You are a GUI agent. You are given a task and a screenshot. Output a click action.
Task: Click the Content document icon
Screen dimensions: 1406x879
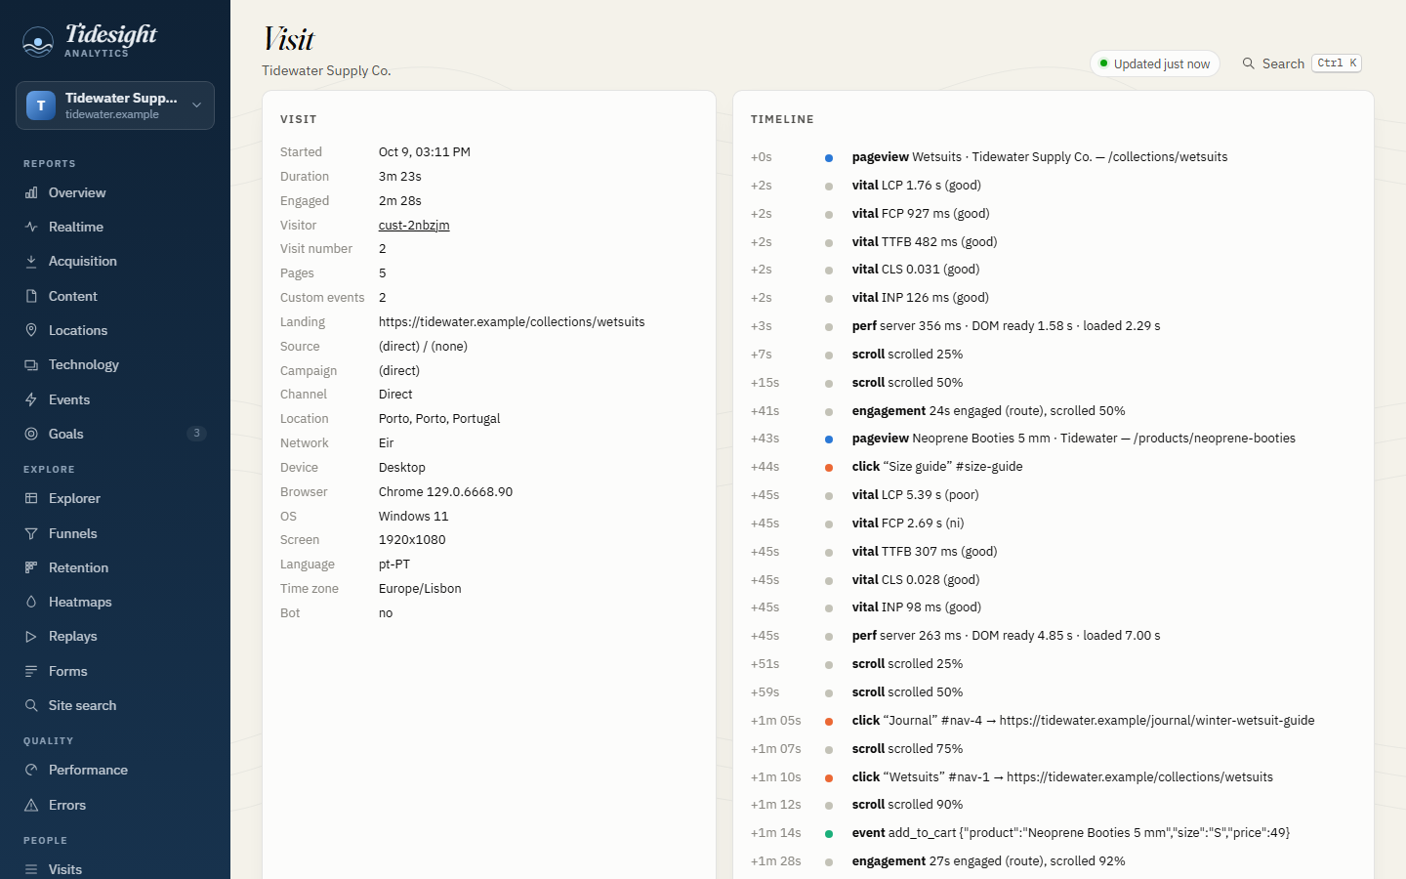click(x=31, y=296)
